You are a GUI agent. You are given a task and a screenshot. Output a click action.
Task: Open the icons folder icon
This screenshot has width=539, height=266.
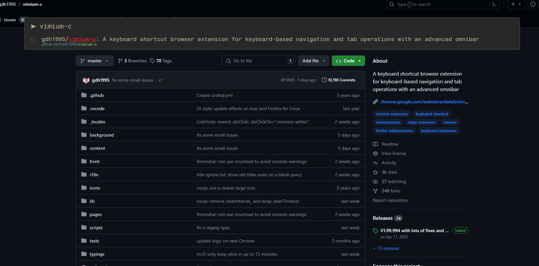point(84,188)
